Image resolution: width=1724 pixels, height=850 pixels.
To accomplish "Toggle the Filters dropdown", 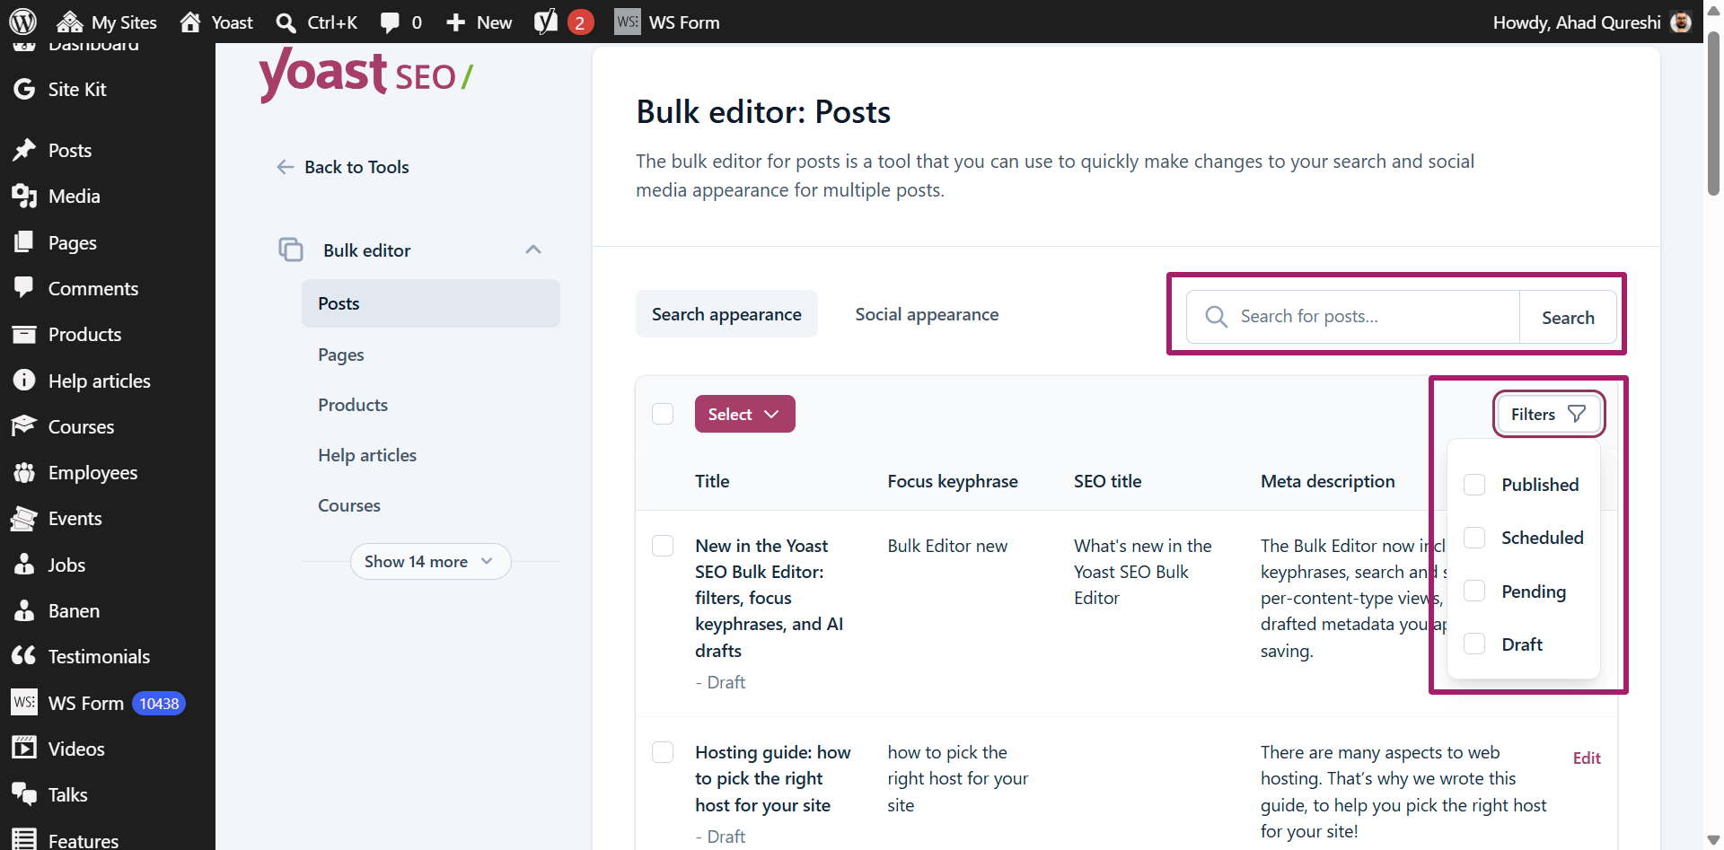I will tap(1549, 414).
